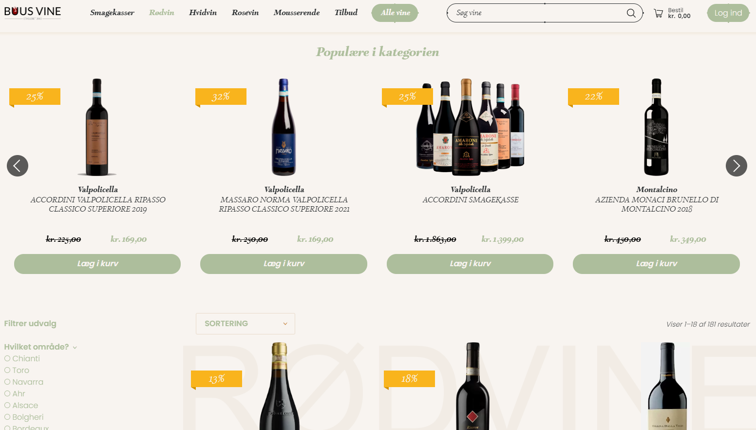Select the Toro region filter

pos(17,370)
